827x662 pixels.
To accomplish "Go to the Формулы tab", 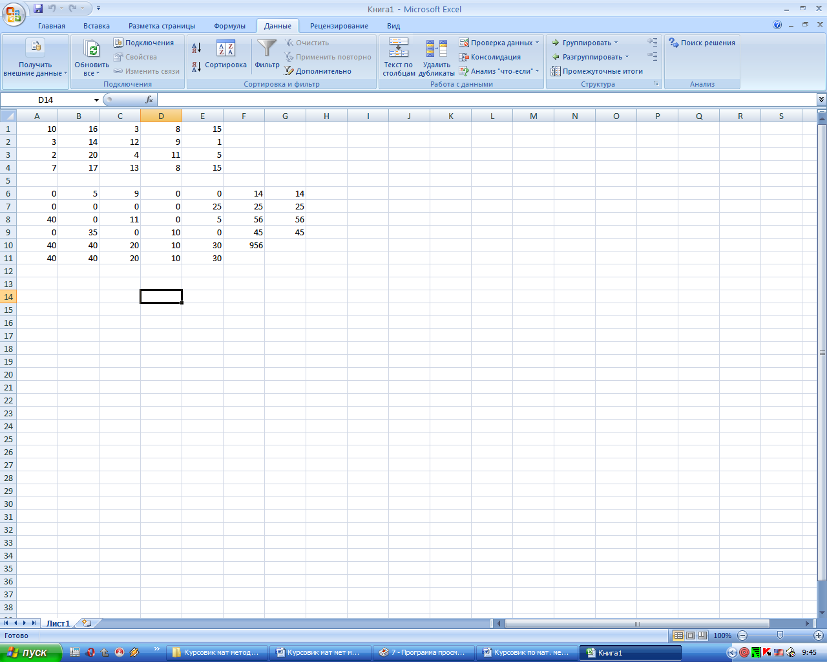I will [x=230, y=26].
